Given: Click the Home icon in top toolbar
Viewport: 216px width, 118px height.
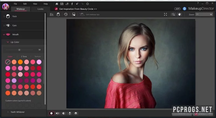Looking at the screenshot, I should (57, 4).
